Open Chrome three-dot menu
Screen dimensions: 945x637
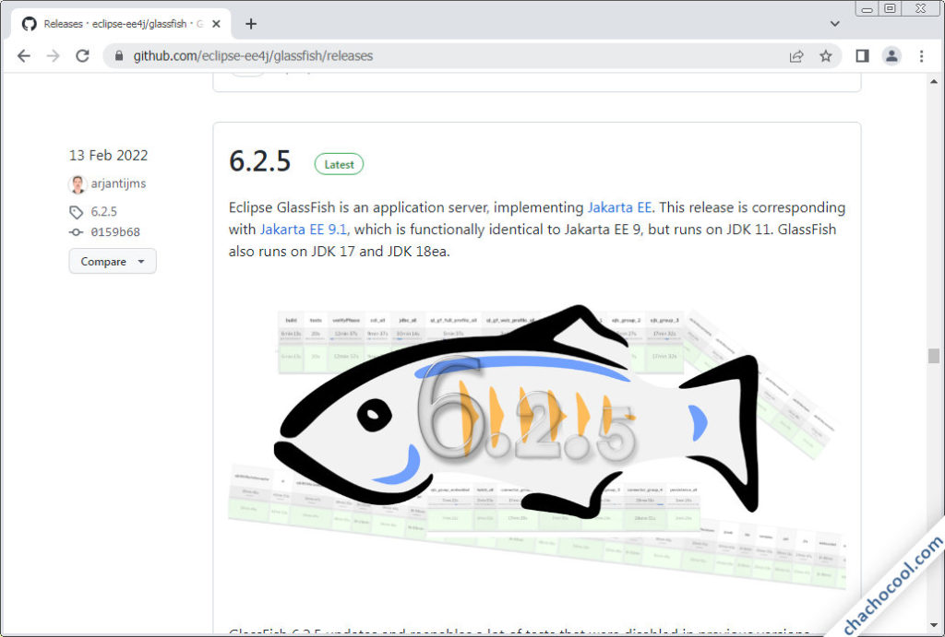click(x=921, y=56)
